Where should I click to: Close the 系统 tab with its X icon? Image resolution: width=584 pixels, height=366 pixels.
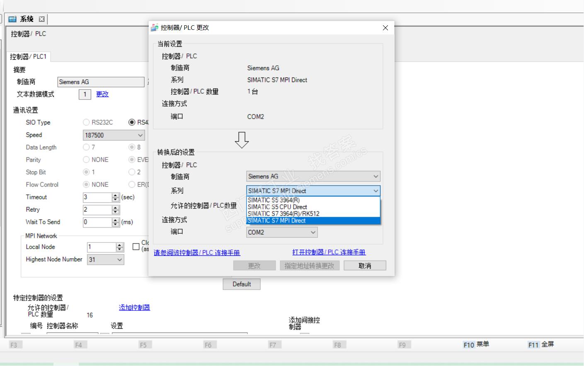coord(41,19)
